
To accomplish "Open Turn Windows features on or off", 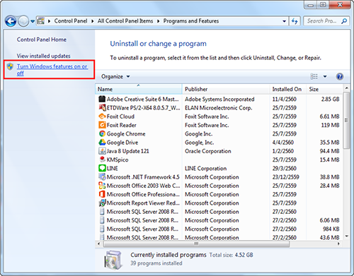I will [52, 70].
